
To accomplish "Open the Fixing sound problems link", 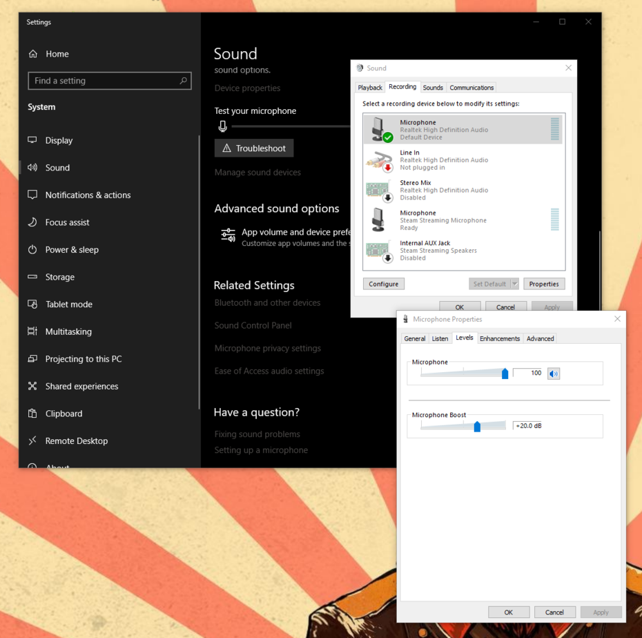I will [257, 434].
